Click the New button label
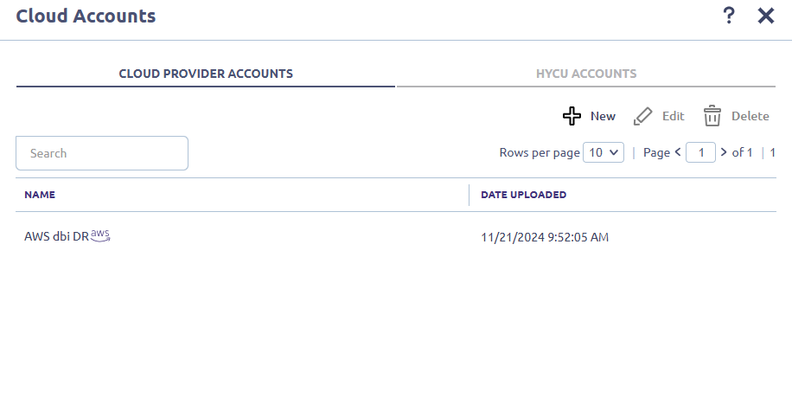 click(x=603, y=116)
